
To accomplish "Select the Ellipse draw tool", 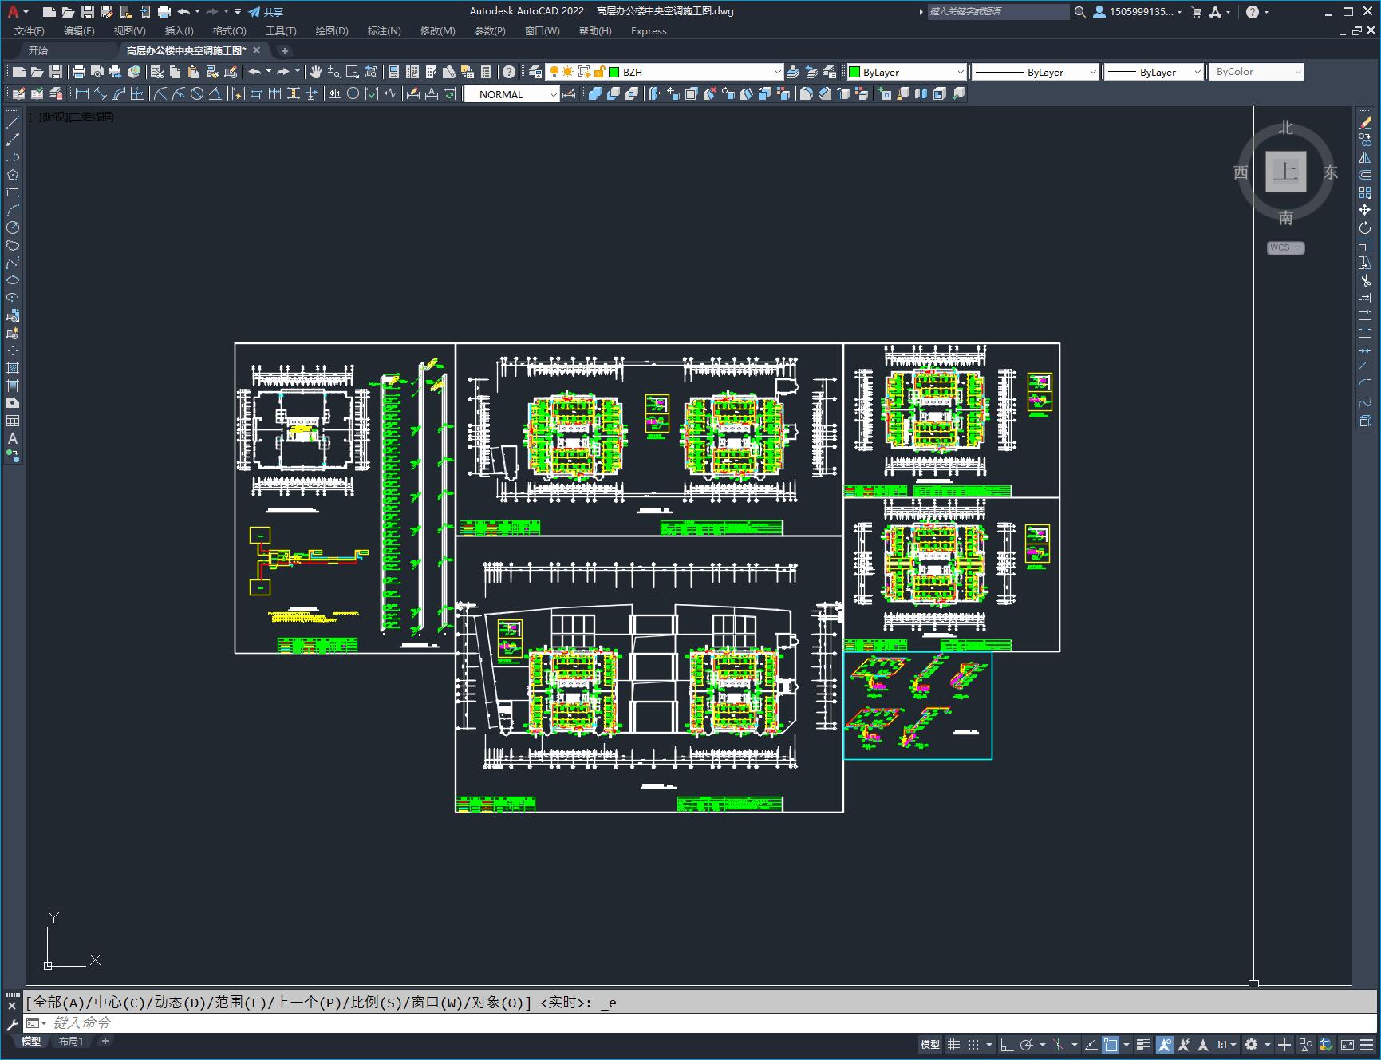I will (x=13, y=280).
